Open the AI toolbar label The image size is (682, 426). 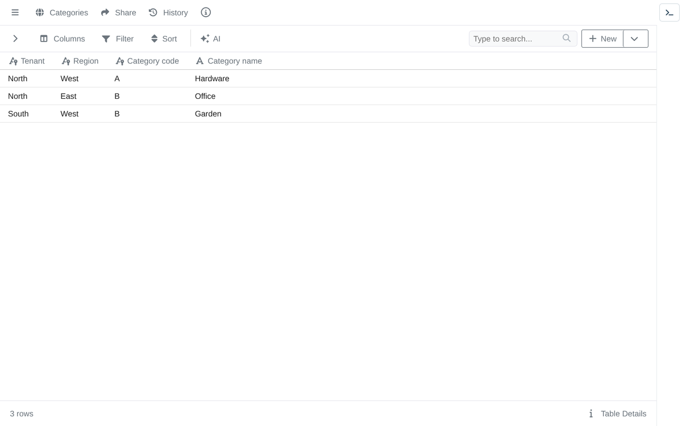coord(217,39)
